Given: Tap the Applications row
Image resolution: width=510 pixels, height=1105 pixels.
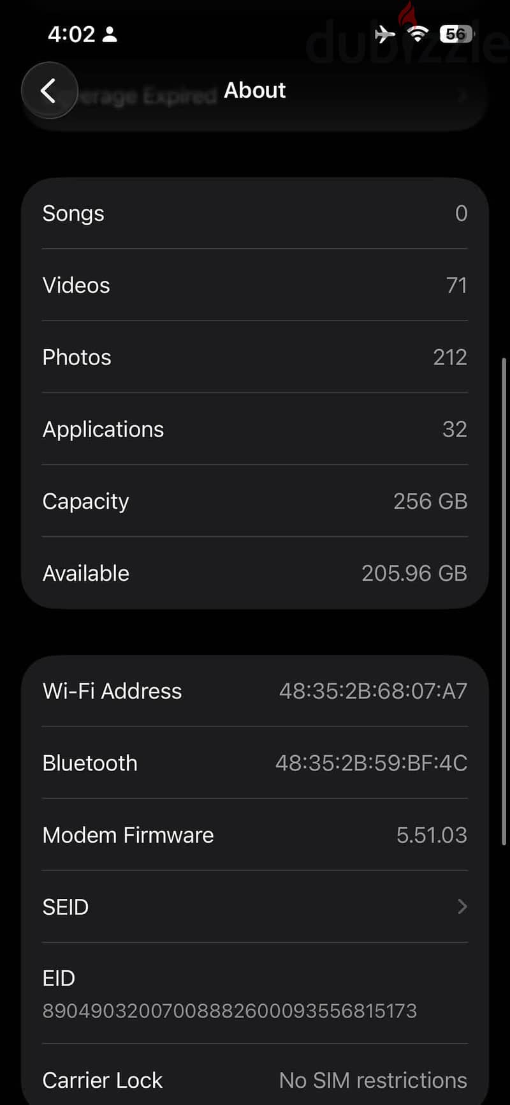Looking at the screenshot, I should pos(255,429).
